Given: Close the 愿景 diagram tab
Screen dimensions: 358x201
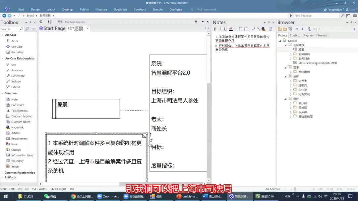Looking at the screenshot, I should (88, 28).
